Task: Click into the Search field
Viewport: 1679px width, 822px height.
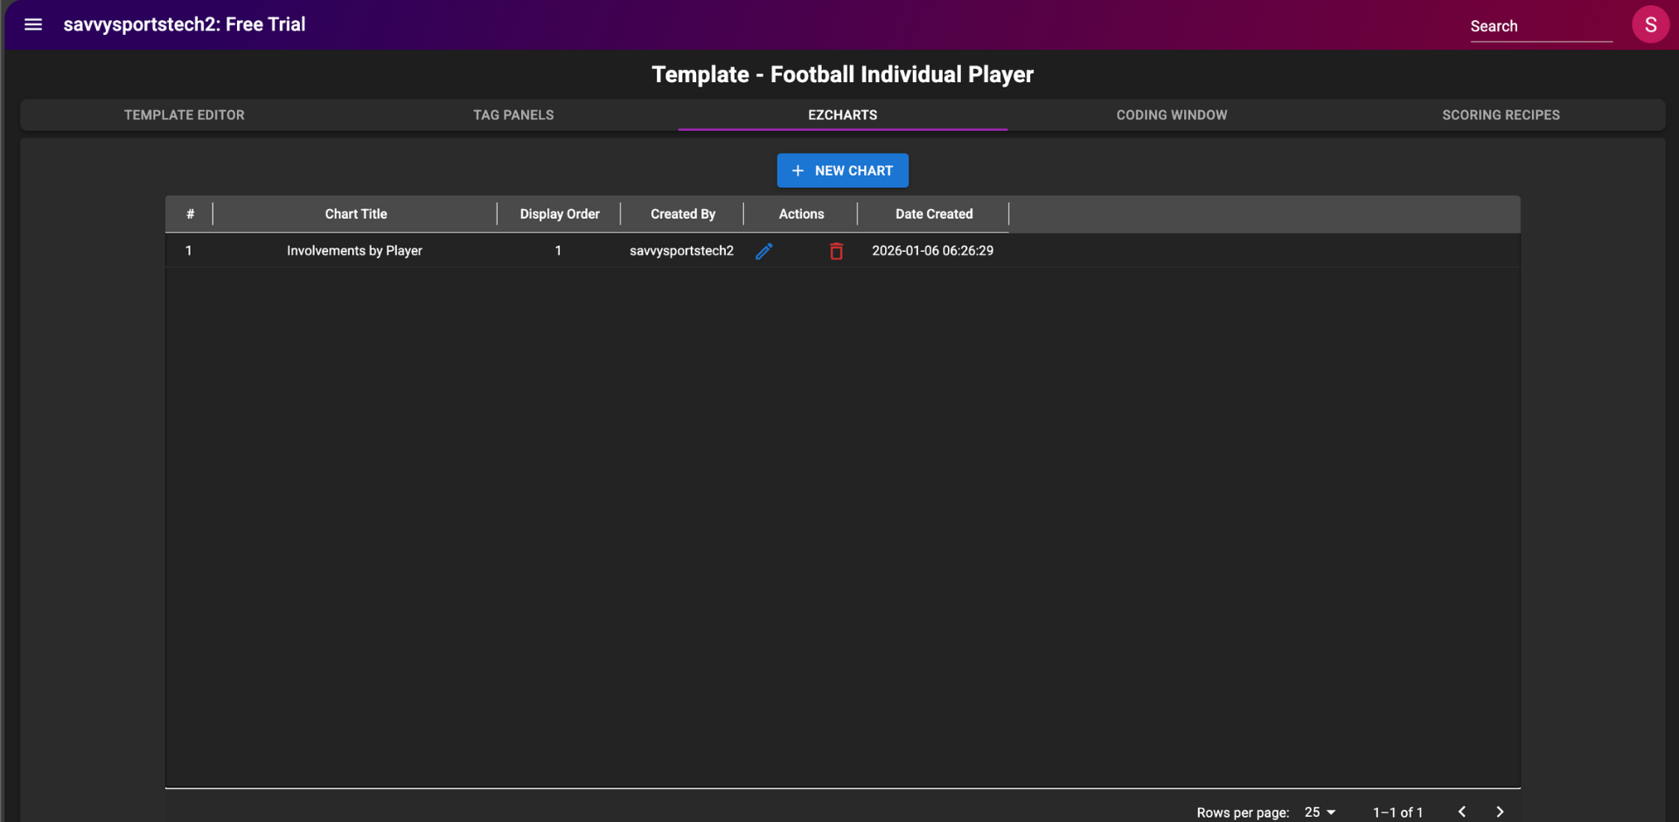Action: click(x=1540, y=26)
